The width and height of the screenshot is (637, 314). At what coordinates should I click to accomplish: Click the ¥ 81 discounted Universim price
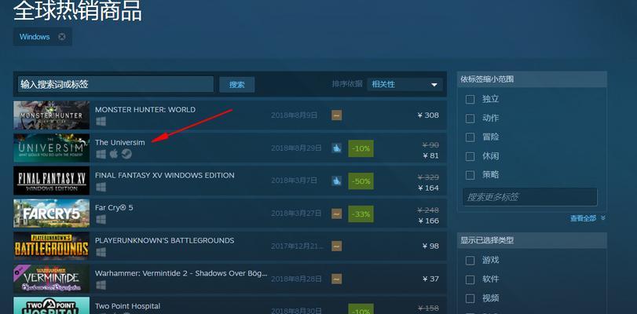(430, 155)
